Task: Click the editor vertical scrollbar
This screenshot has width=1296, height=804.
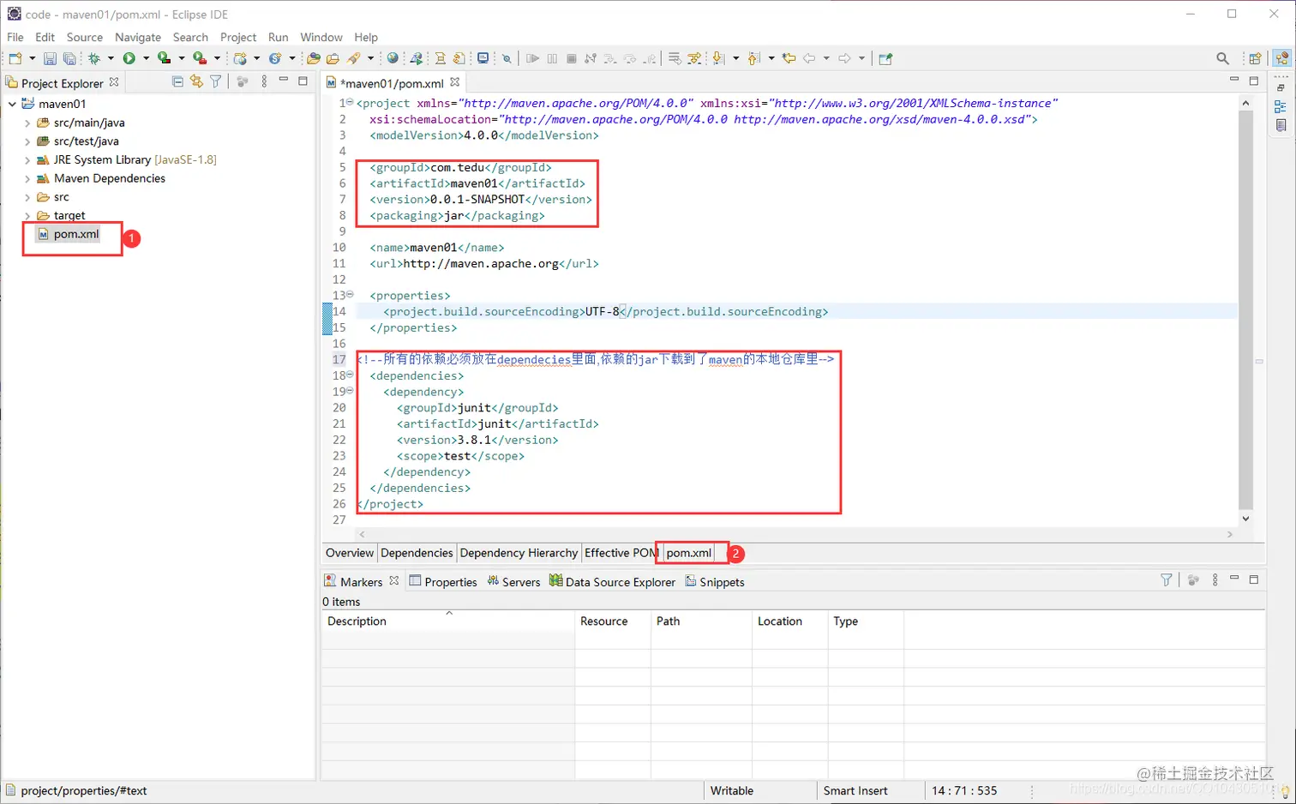Action: click(1245, 310)
